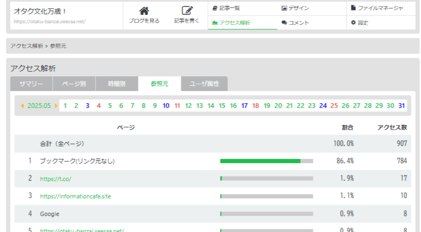The image size is (421, 232).
Task: Select day 31 in date row
Action: tap(401, 106)
